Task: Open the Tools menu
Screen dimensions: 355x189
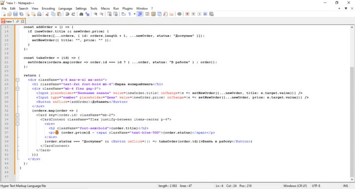Action: click(94, 8)
